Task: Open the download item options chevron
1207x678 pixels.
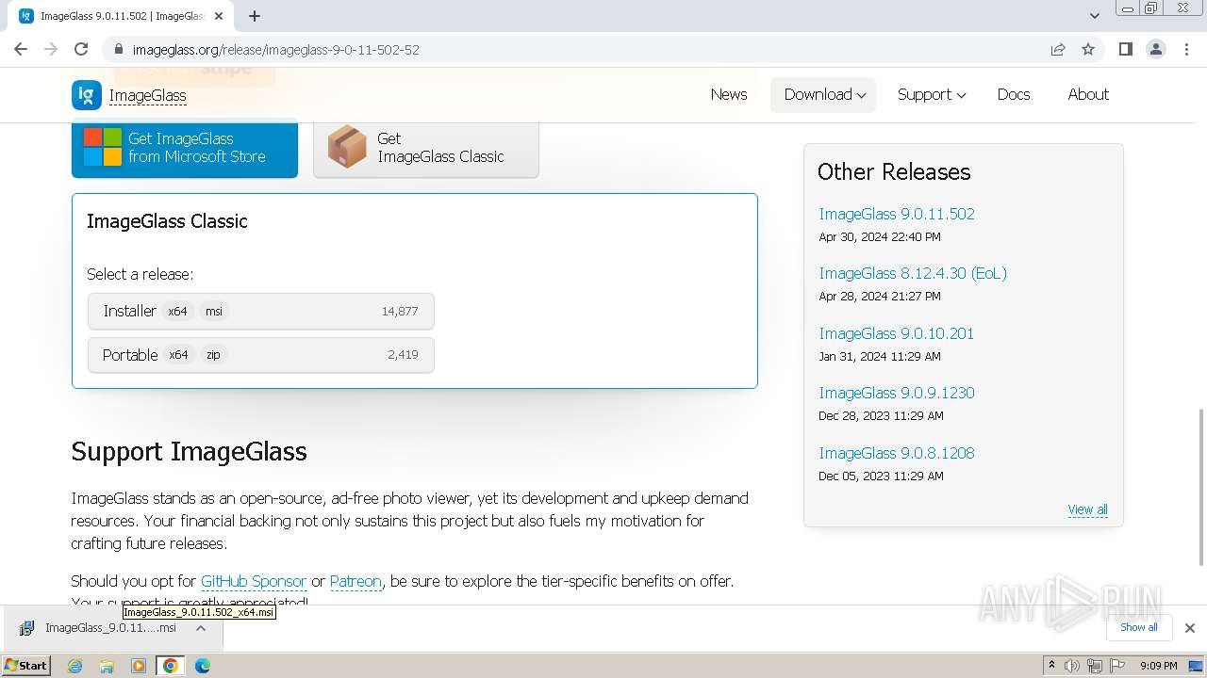Action: (x=201, y=628)
